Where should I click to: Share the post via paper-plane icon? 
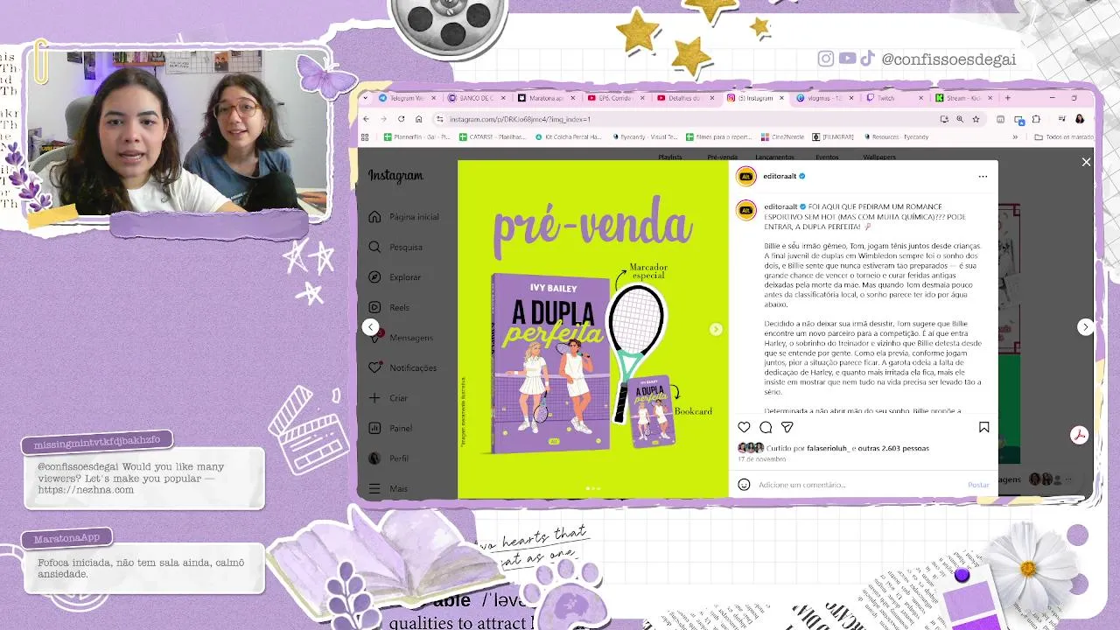787,427
